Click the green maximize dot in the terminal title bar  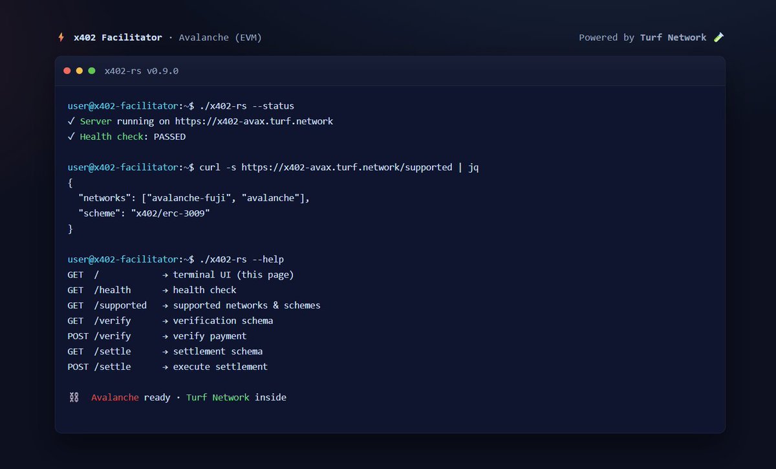point(92,71)
